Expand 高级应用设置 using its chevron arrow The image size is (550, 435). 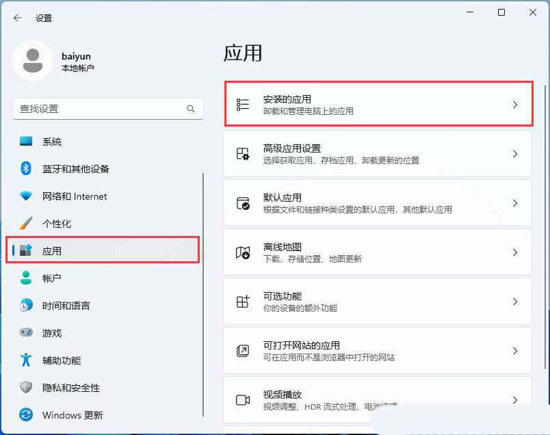click(515, 154)
